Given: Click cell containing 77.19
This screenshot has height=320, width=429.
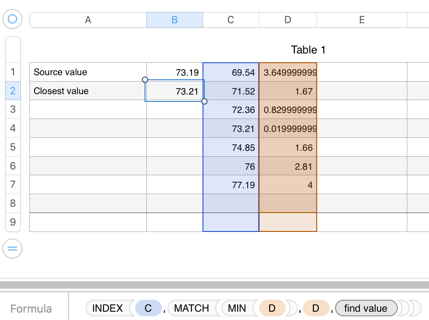Looking at the screenshot, I should click(231, 185).
